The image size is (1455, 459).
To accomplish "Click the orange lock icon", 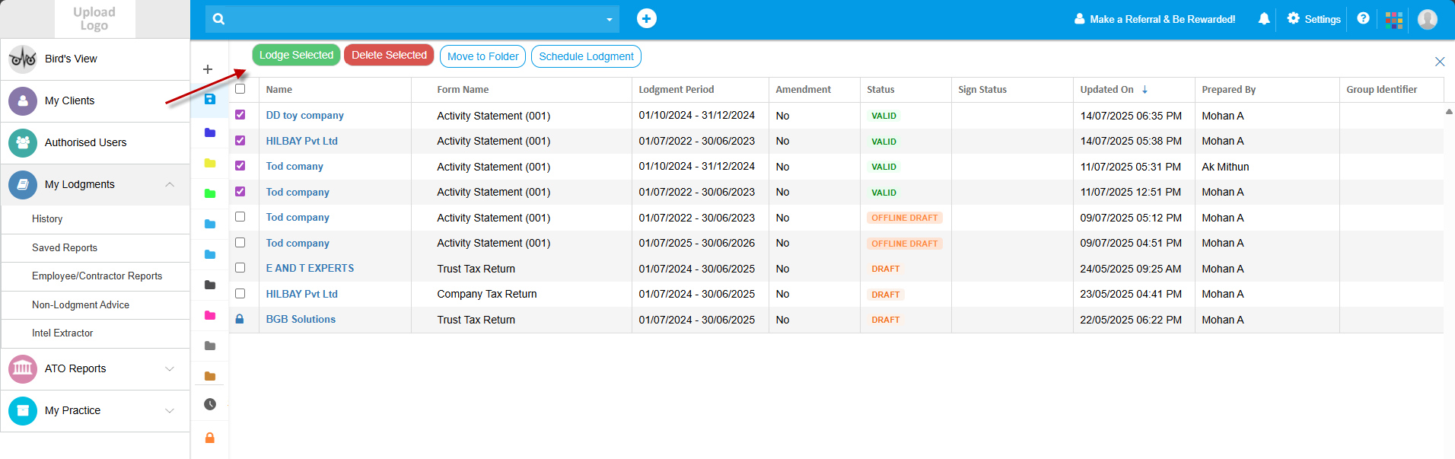I will pyautogui.click(x=210, y=438).
